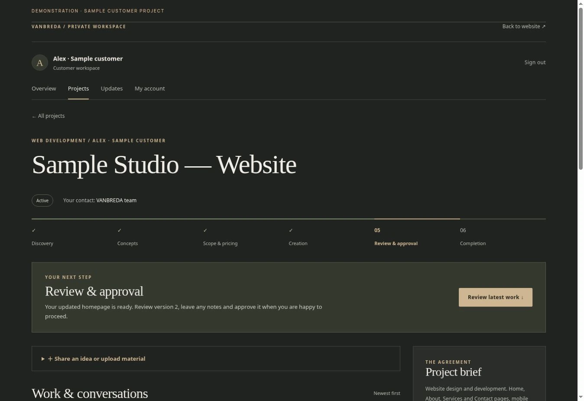Follow the Back to website link
Viewport: 584px width, 401px height.
524,26
